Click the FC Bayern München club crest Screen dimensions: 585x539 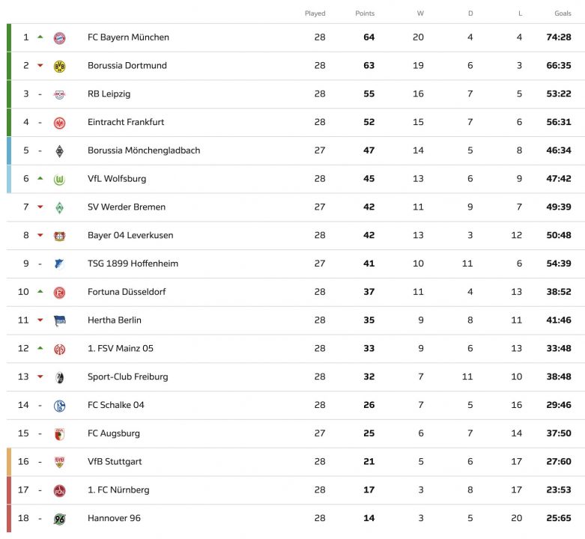(59, 37)
